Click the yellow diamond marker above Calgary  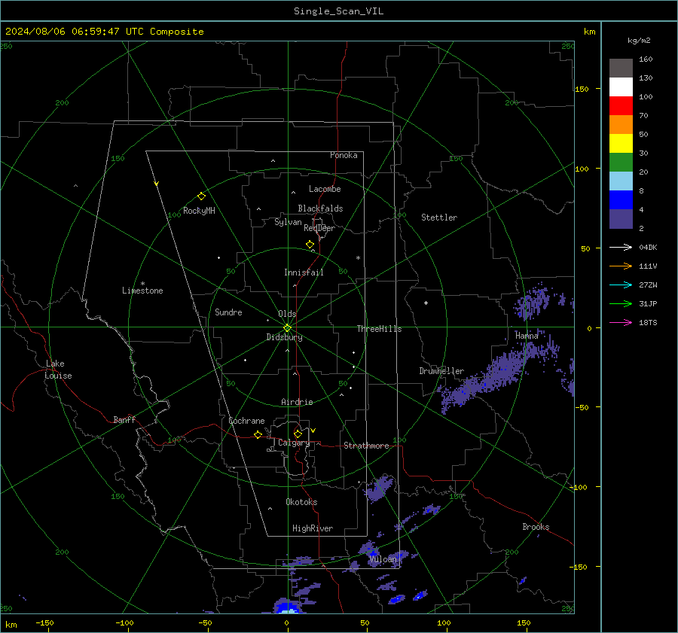click(x=298, y=434)
